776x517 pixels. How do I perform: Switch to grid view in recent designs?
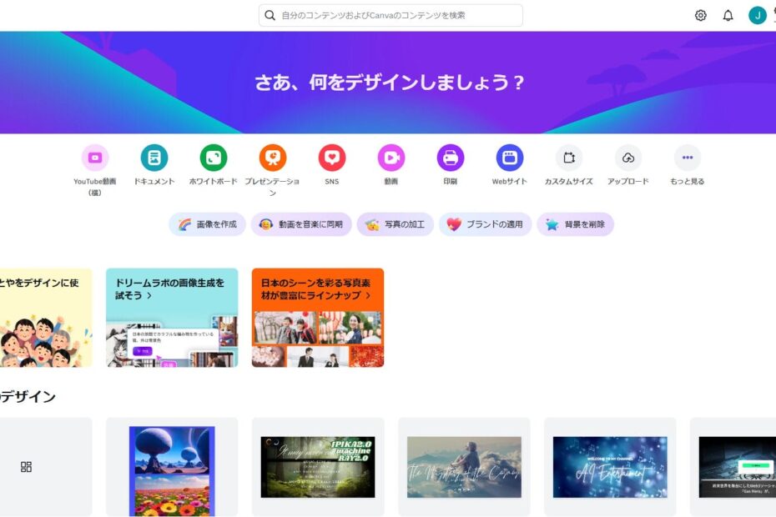click(x=26, y=467)
